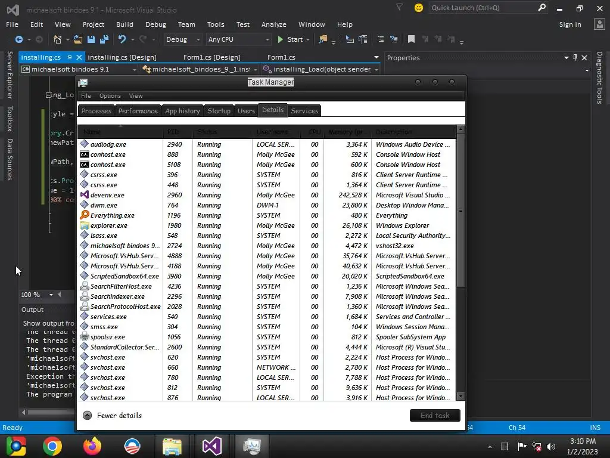Open Task Manager Options menu
This screenshot has height=458, width=610.
(x=110, y=96)
